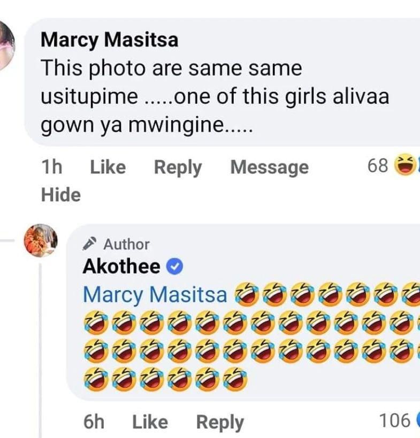Open Marcy Masitsa's name in comment header
420x438 pixels.
(x=109, y=40)
